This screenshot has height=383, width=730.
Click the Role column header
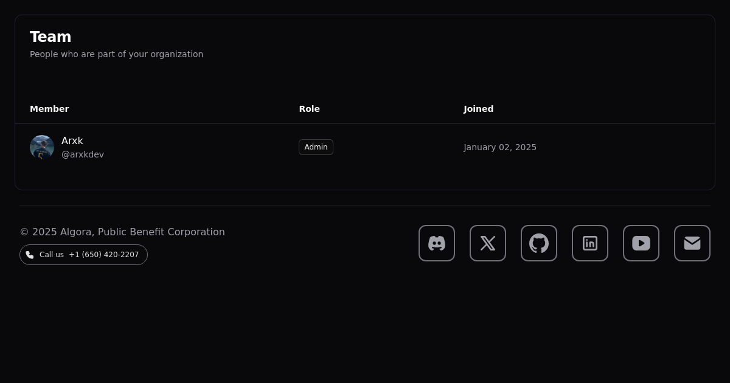tap(309, 109)
